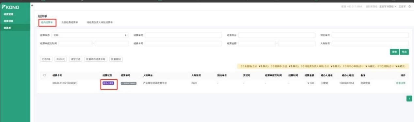This screenshot has height=122, width=414.
Task: Click the green 导出 button
Action: [404, 52]
